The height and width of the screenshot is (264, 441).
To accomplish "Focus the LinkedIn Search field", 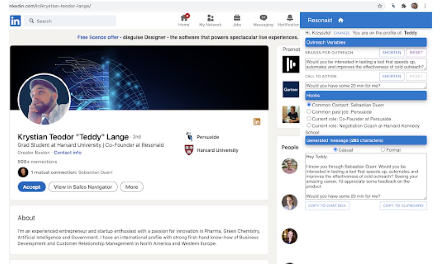I will (x=70, y=21).
